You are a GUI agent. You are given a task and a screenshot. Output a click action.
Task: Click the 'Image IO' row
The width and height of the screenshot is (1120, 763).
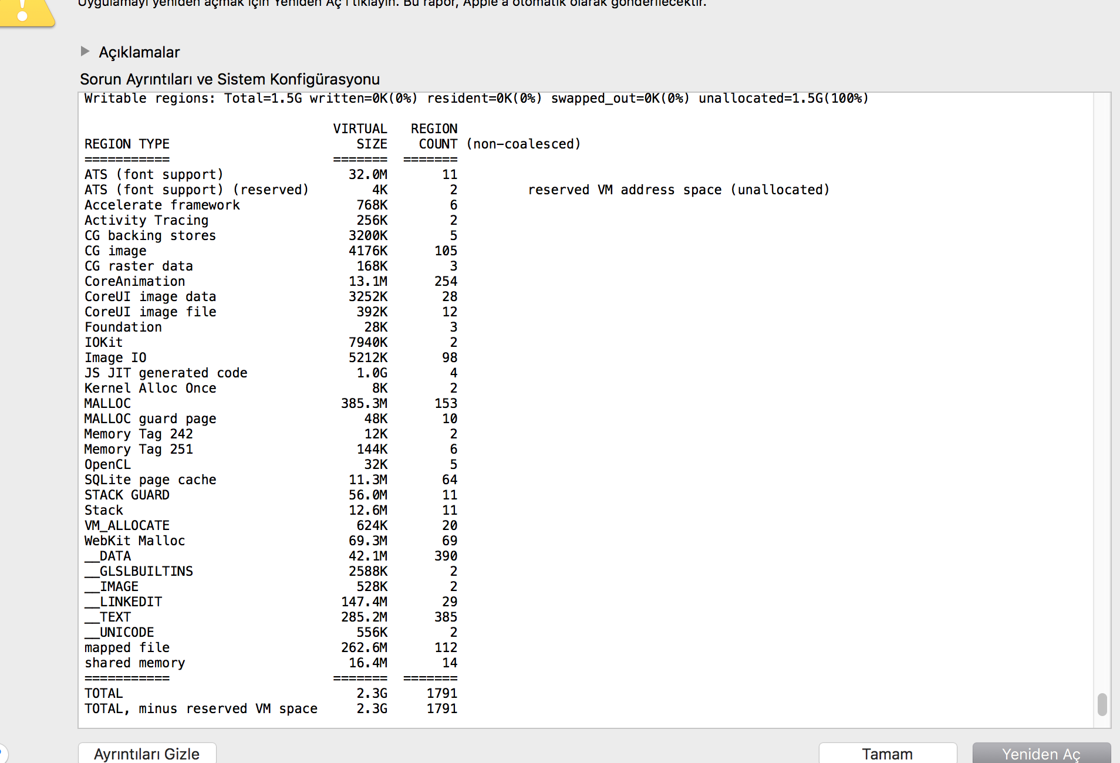pos(271,357)
